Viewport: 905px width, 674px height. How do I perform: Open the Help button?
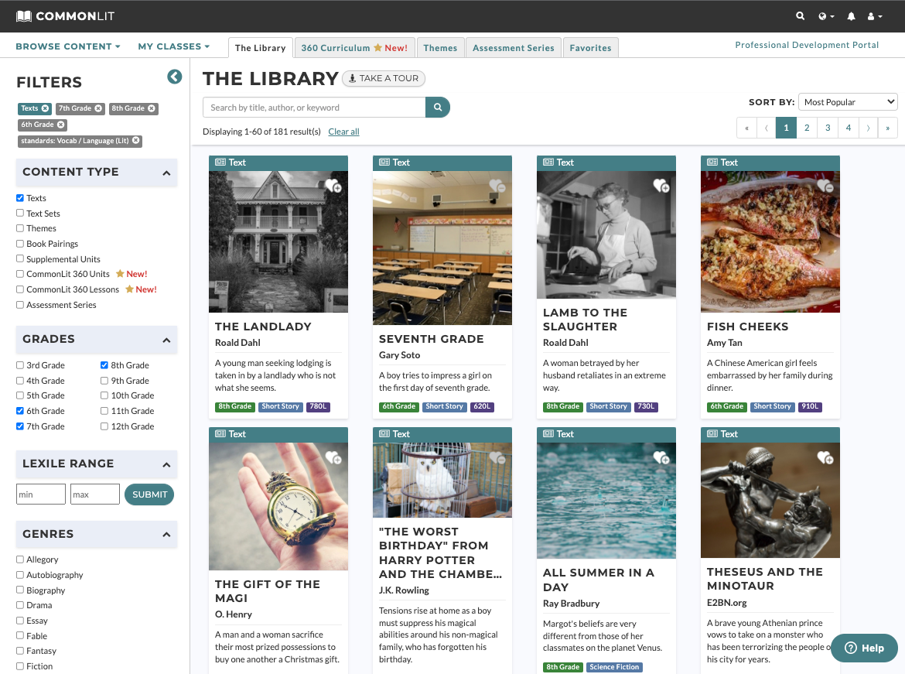[x=864, y=648]
